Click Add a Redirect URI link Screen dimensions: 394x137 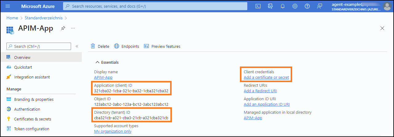pos(260,91)
